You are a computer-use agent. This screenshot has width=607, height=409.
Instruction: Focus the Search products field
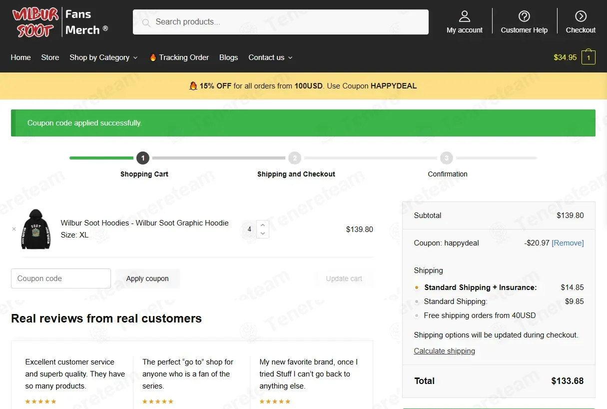pyautogui.click(x=281, y=22)
